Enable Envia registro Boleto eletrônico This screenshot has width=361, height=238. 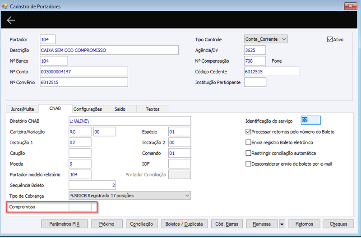click(248, 142)
